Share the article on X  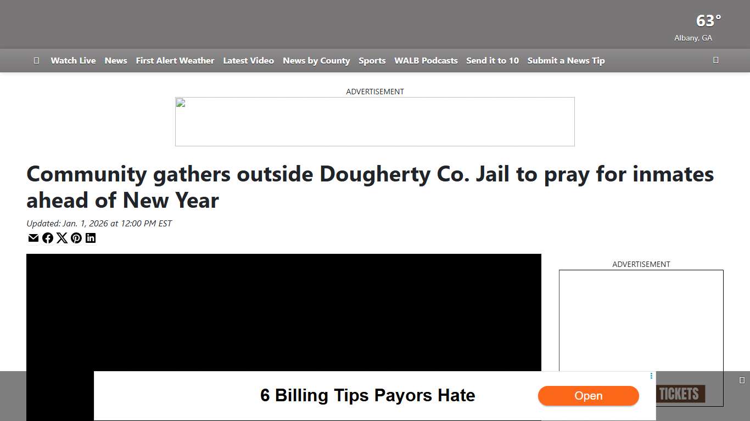coord(62,238)
